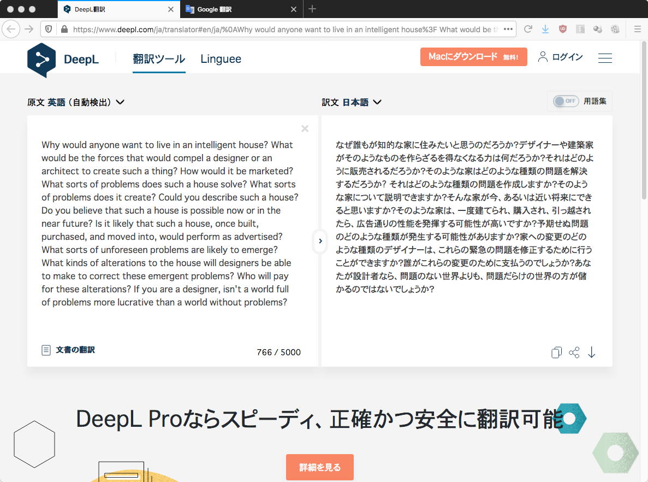Reload the page with the refresh icon
Image resolution: width=648 pixels, height=482 pixels.
(528, 29)
